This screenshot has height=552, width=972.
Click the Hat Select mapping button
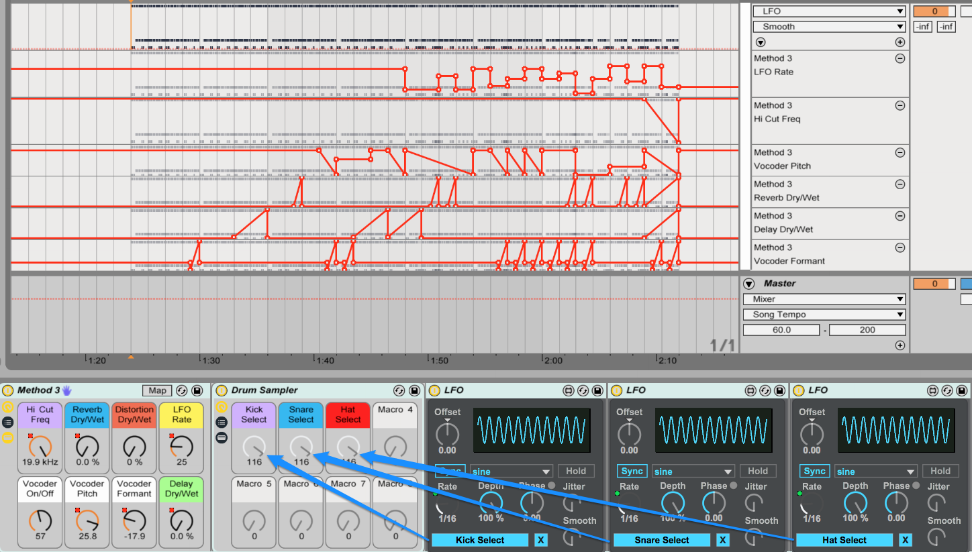(x=844, y=540)
